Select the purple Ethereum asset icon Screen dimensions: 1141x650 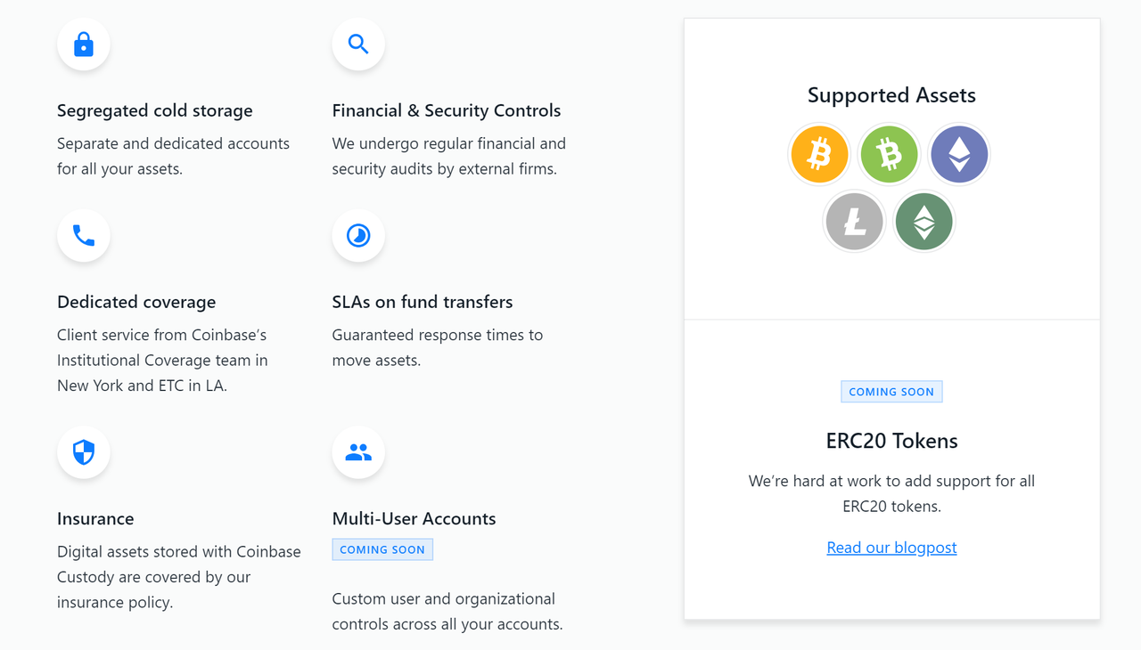959,154
